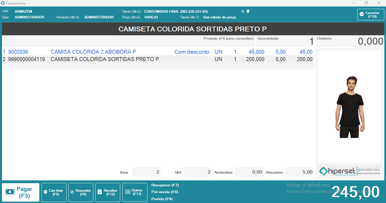Click the Recuperar (F7) link
Screen dimensions: 386x203
pos(165,185)
